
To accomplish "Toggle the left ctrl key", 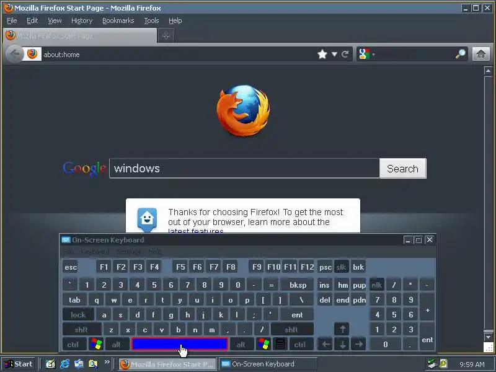I will pyautogui.click(x=73, y=344).
